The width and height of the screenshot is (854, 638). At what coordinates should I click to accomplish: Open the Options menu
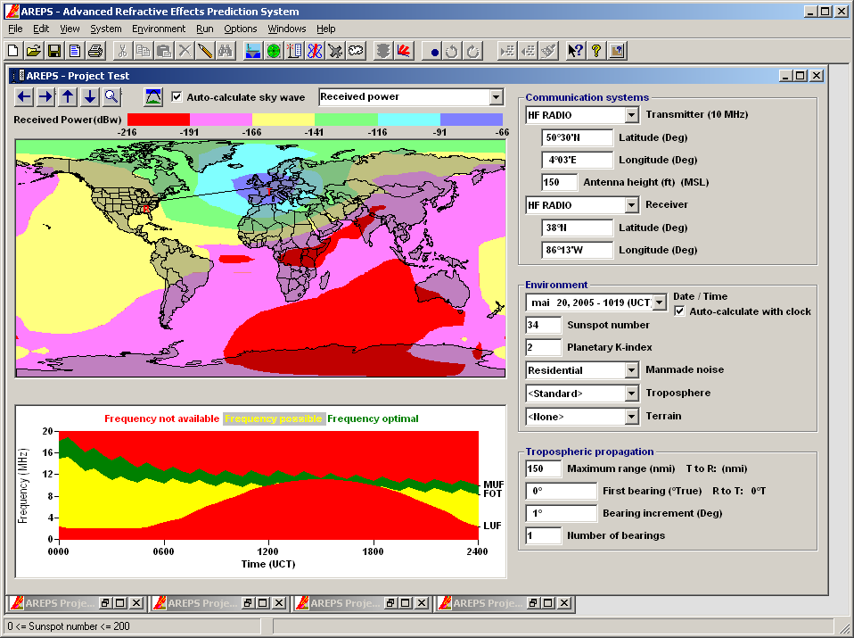[240, 29]
